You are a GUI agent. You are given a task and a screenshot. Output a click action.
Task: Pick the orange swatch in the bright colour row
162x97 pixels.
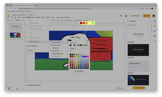pyautogui.click(x=74, y=57)
